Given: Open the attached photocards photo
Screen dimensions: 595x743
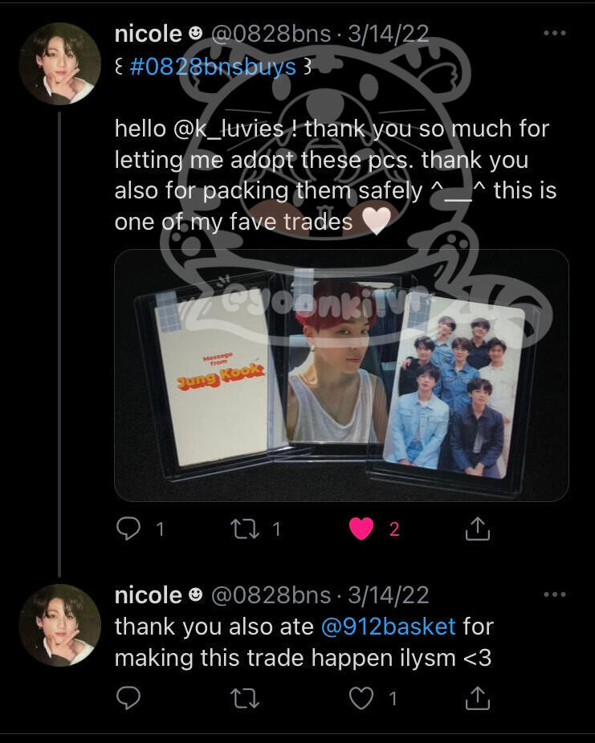Looking at the screenshot, I should coord(341,375).
